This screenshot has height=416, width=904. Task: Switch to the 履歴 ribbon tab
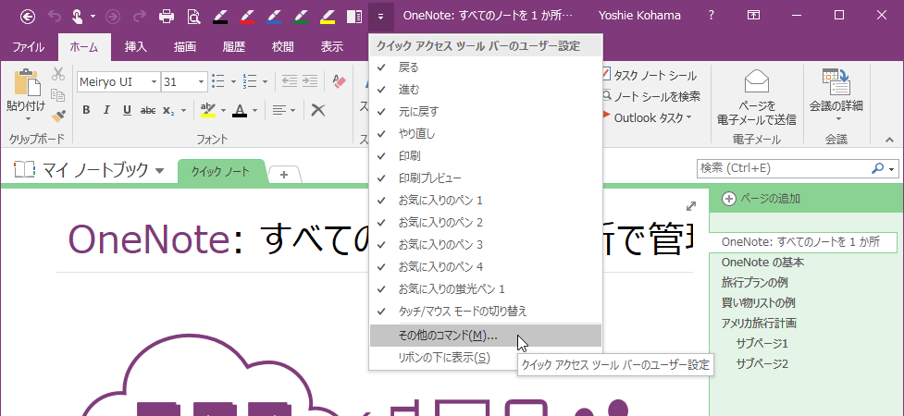[234, 48]
